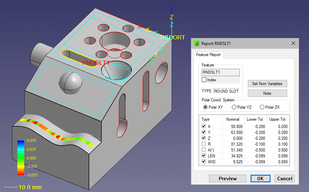The width and height of the screenshot is (309, 192).
Task: Enable the Index checkbox
Action: 204,80
